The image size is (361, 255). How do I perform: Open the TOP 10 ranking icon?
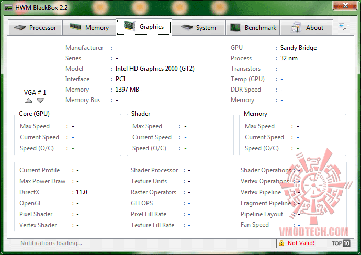[x=341, y=243]
